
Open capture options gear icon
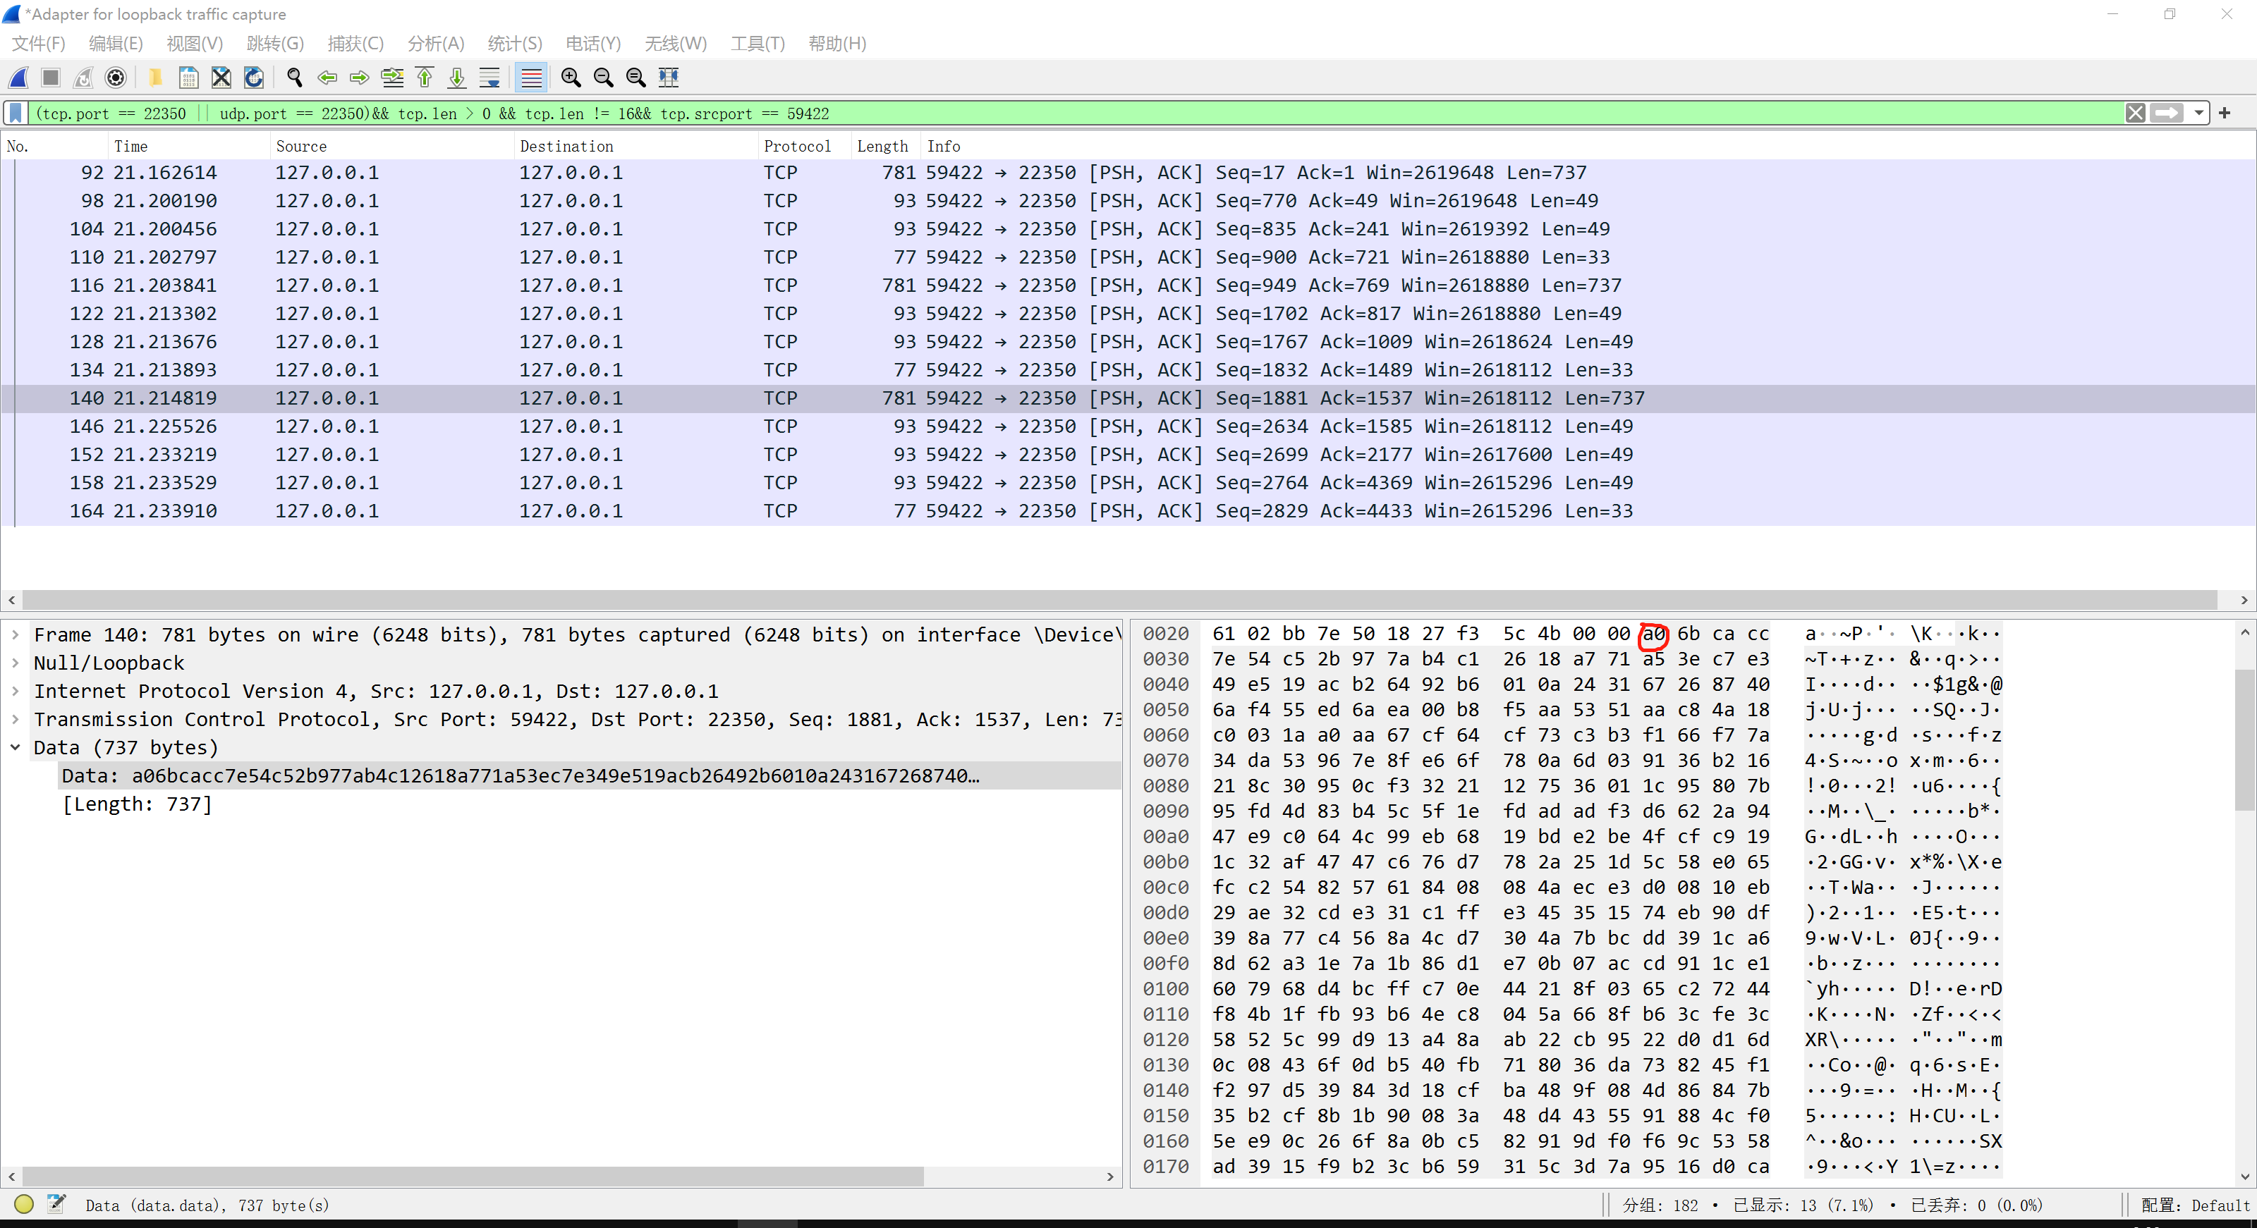116,78
